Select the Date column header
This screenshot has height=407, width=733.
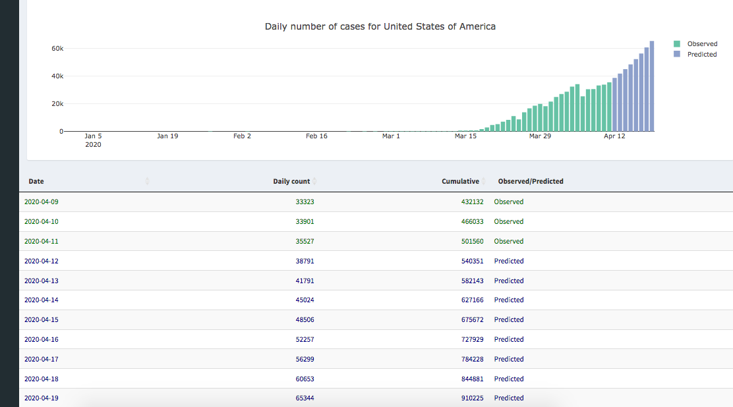(x=36, y=181)
